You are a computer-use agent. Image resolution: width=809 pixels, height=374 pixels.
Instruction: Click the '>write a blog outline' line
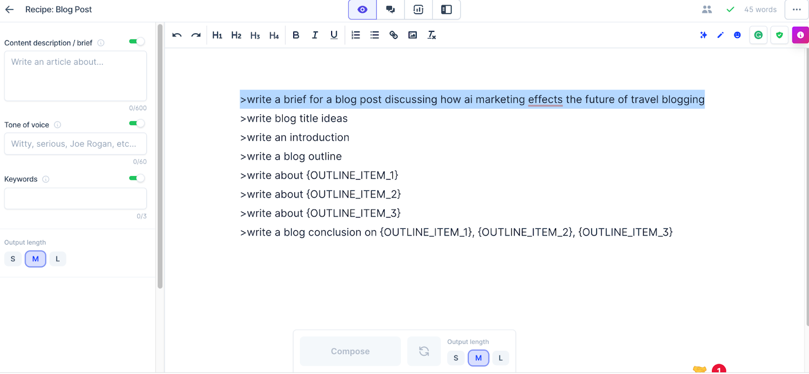(291, 156)
